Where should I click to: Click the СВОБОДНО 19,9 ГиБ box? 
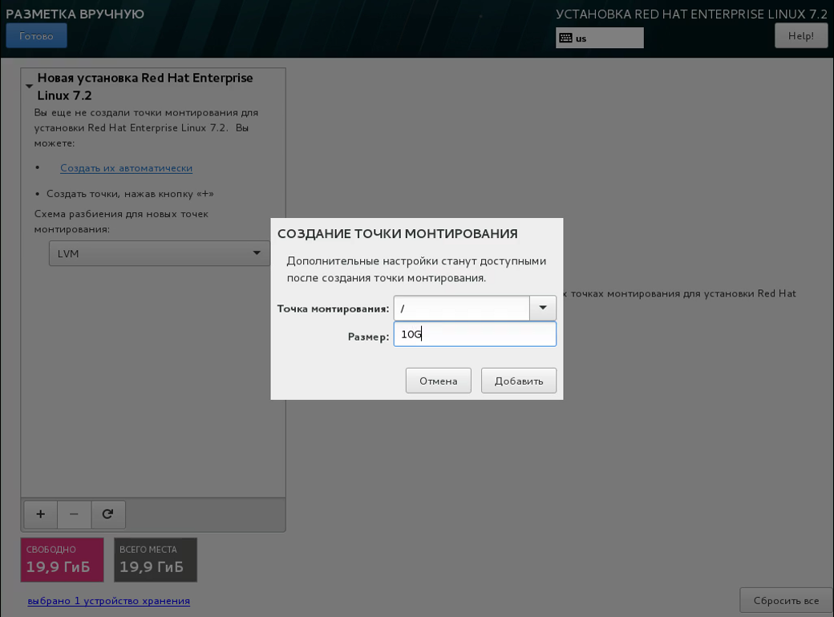(x=63, y=559)
